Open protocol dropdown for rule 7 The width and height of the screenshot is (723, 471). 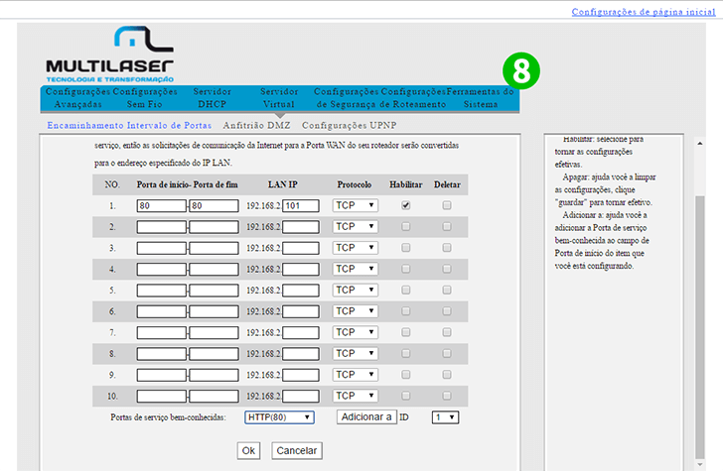click(x=356, y=332)
